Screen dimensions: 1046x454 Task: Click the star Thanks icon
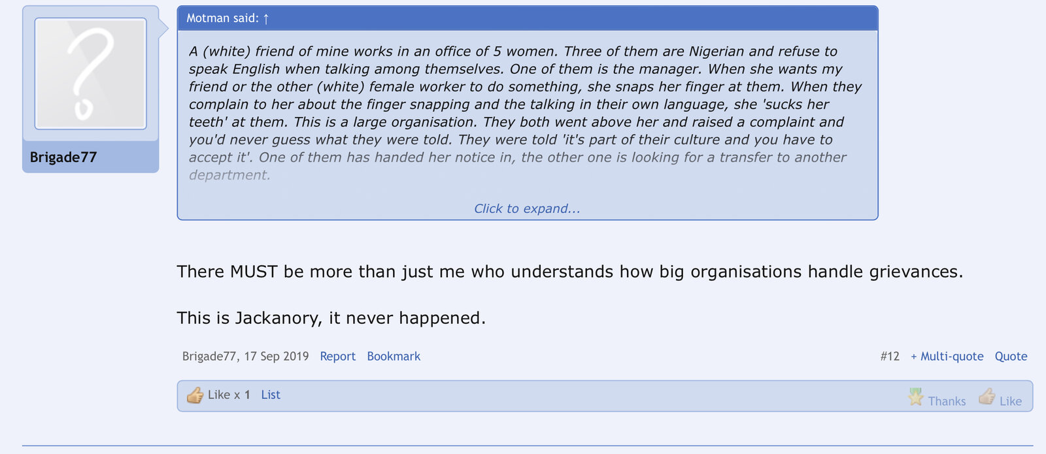coord(916,397)
